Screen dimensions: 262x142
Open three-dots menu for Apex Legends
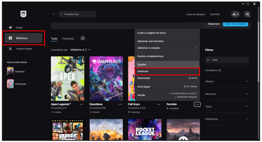[x=81, y=104]
